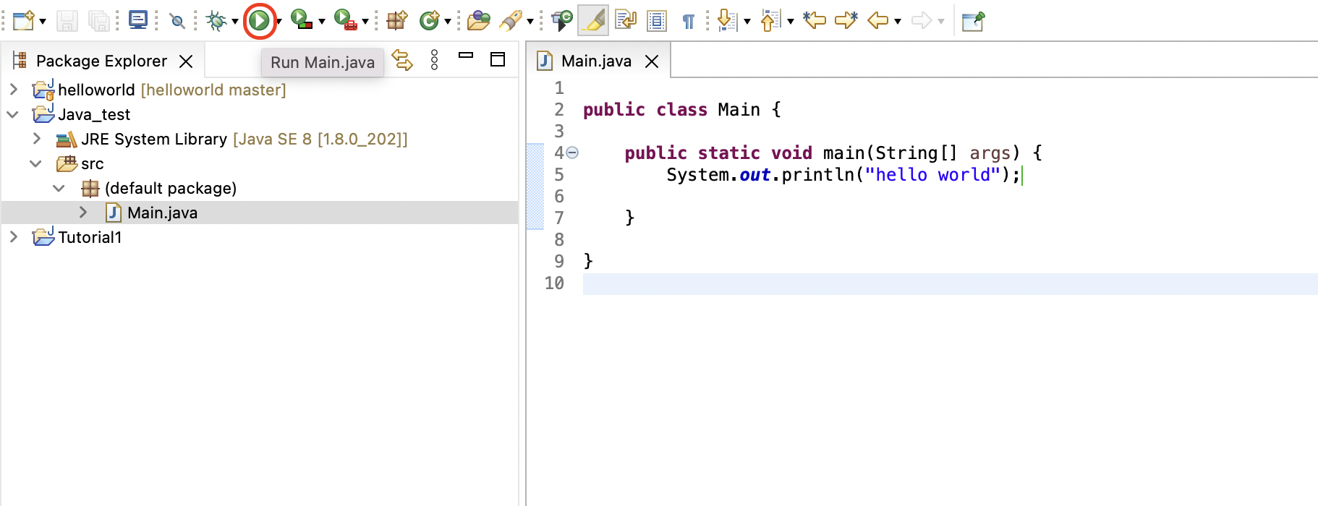The image size is (1318, 506).
Task: Toggle Show Whitespace Characters pilcrow
Action: [x=689, y=21]
